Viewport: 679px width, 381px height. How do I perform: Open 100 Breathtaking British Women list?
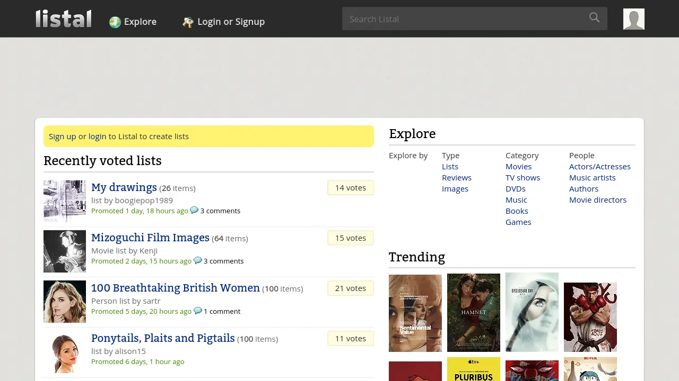pos(176,288)
